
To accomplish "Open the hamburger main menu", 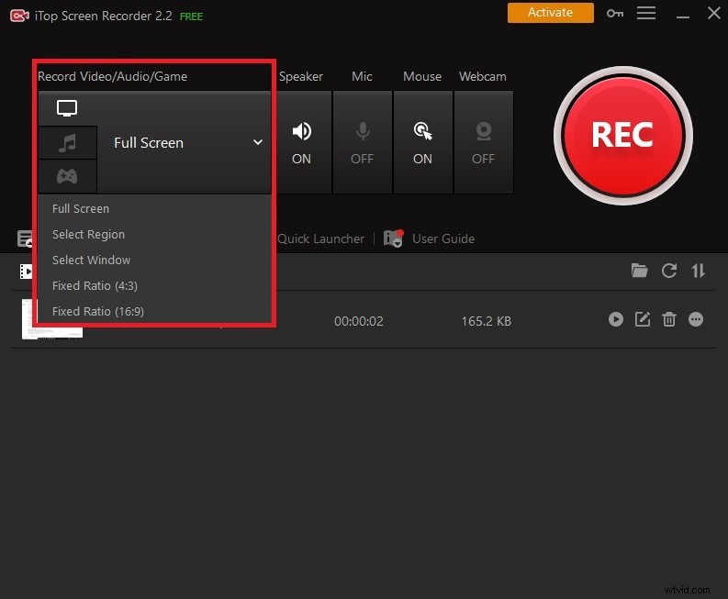I will pos(645,13).
